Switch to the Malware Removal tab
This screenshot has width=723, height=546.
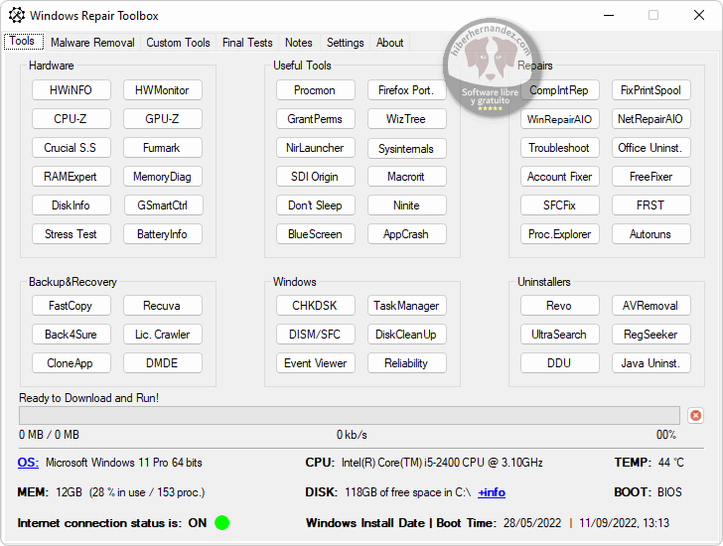(x=92, y=43)
